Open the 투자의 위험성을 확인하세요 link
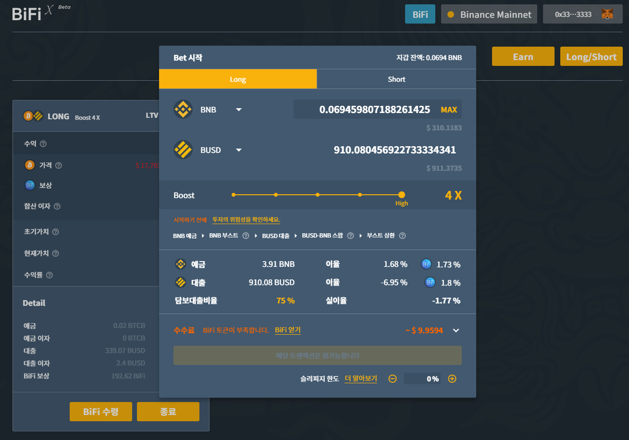Viewport: 629px width, 440px height. (x=247, y=220)
